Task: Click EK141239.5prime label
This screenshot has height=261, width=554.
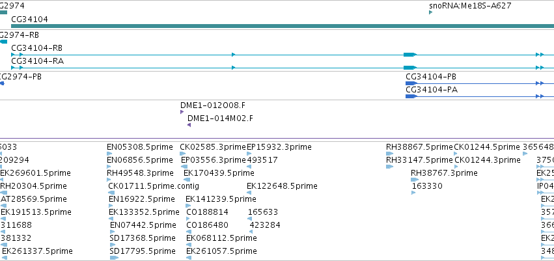Action: coord(221,199)
